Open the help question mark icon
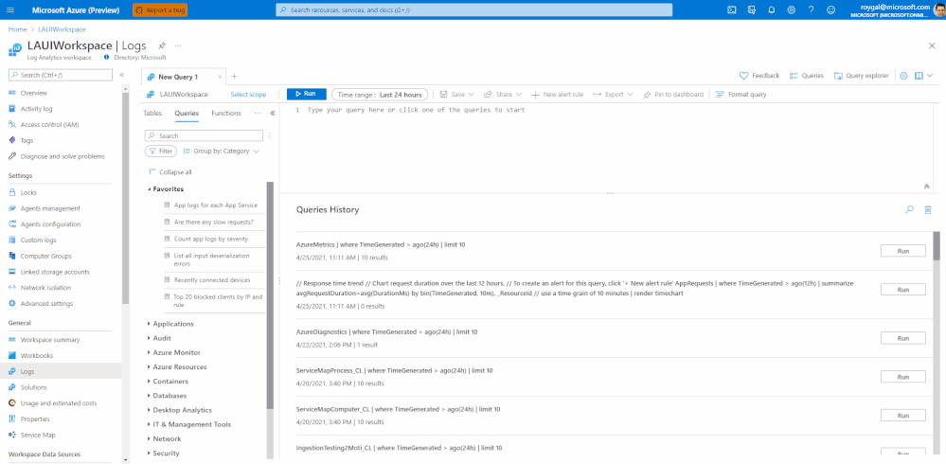This screenshot has width=946, height=464. coord(811,9)
